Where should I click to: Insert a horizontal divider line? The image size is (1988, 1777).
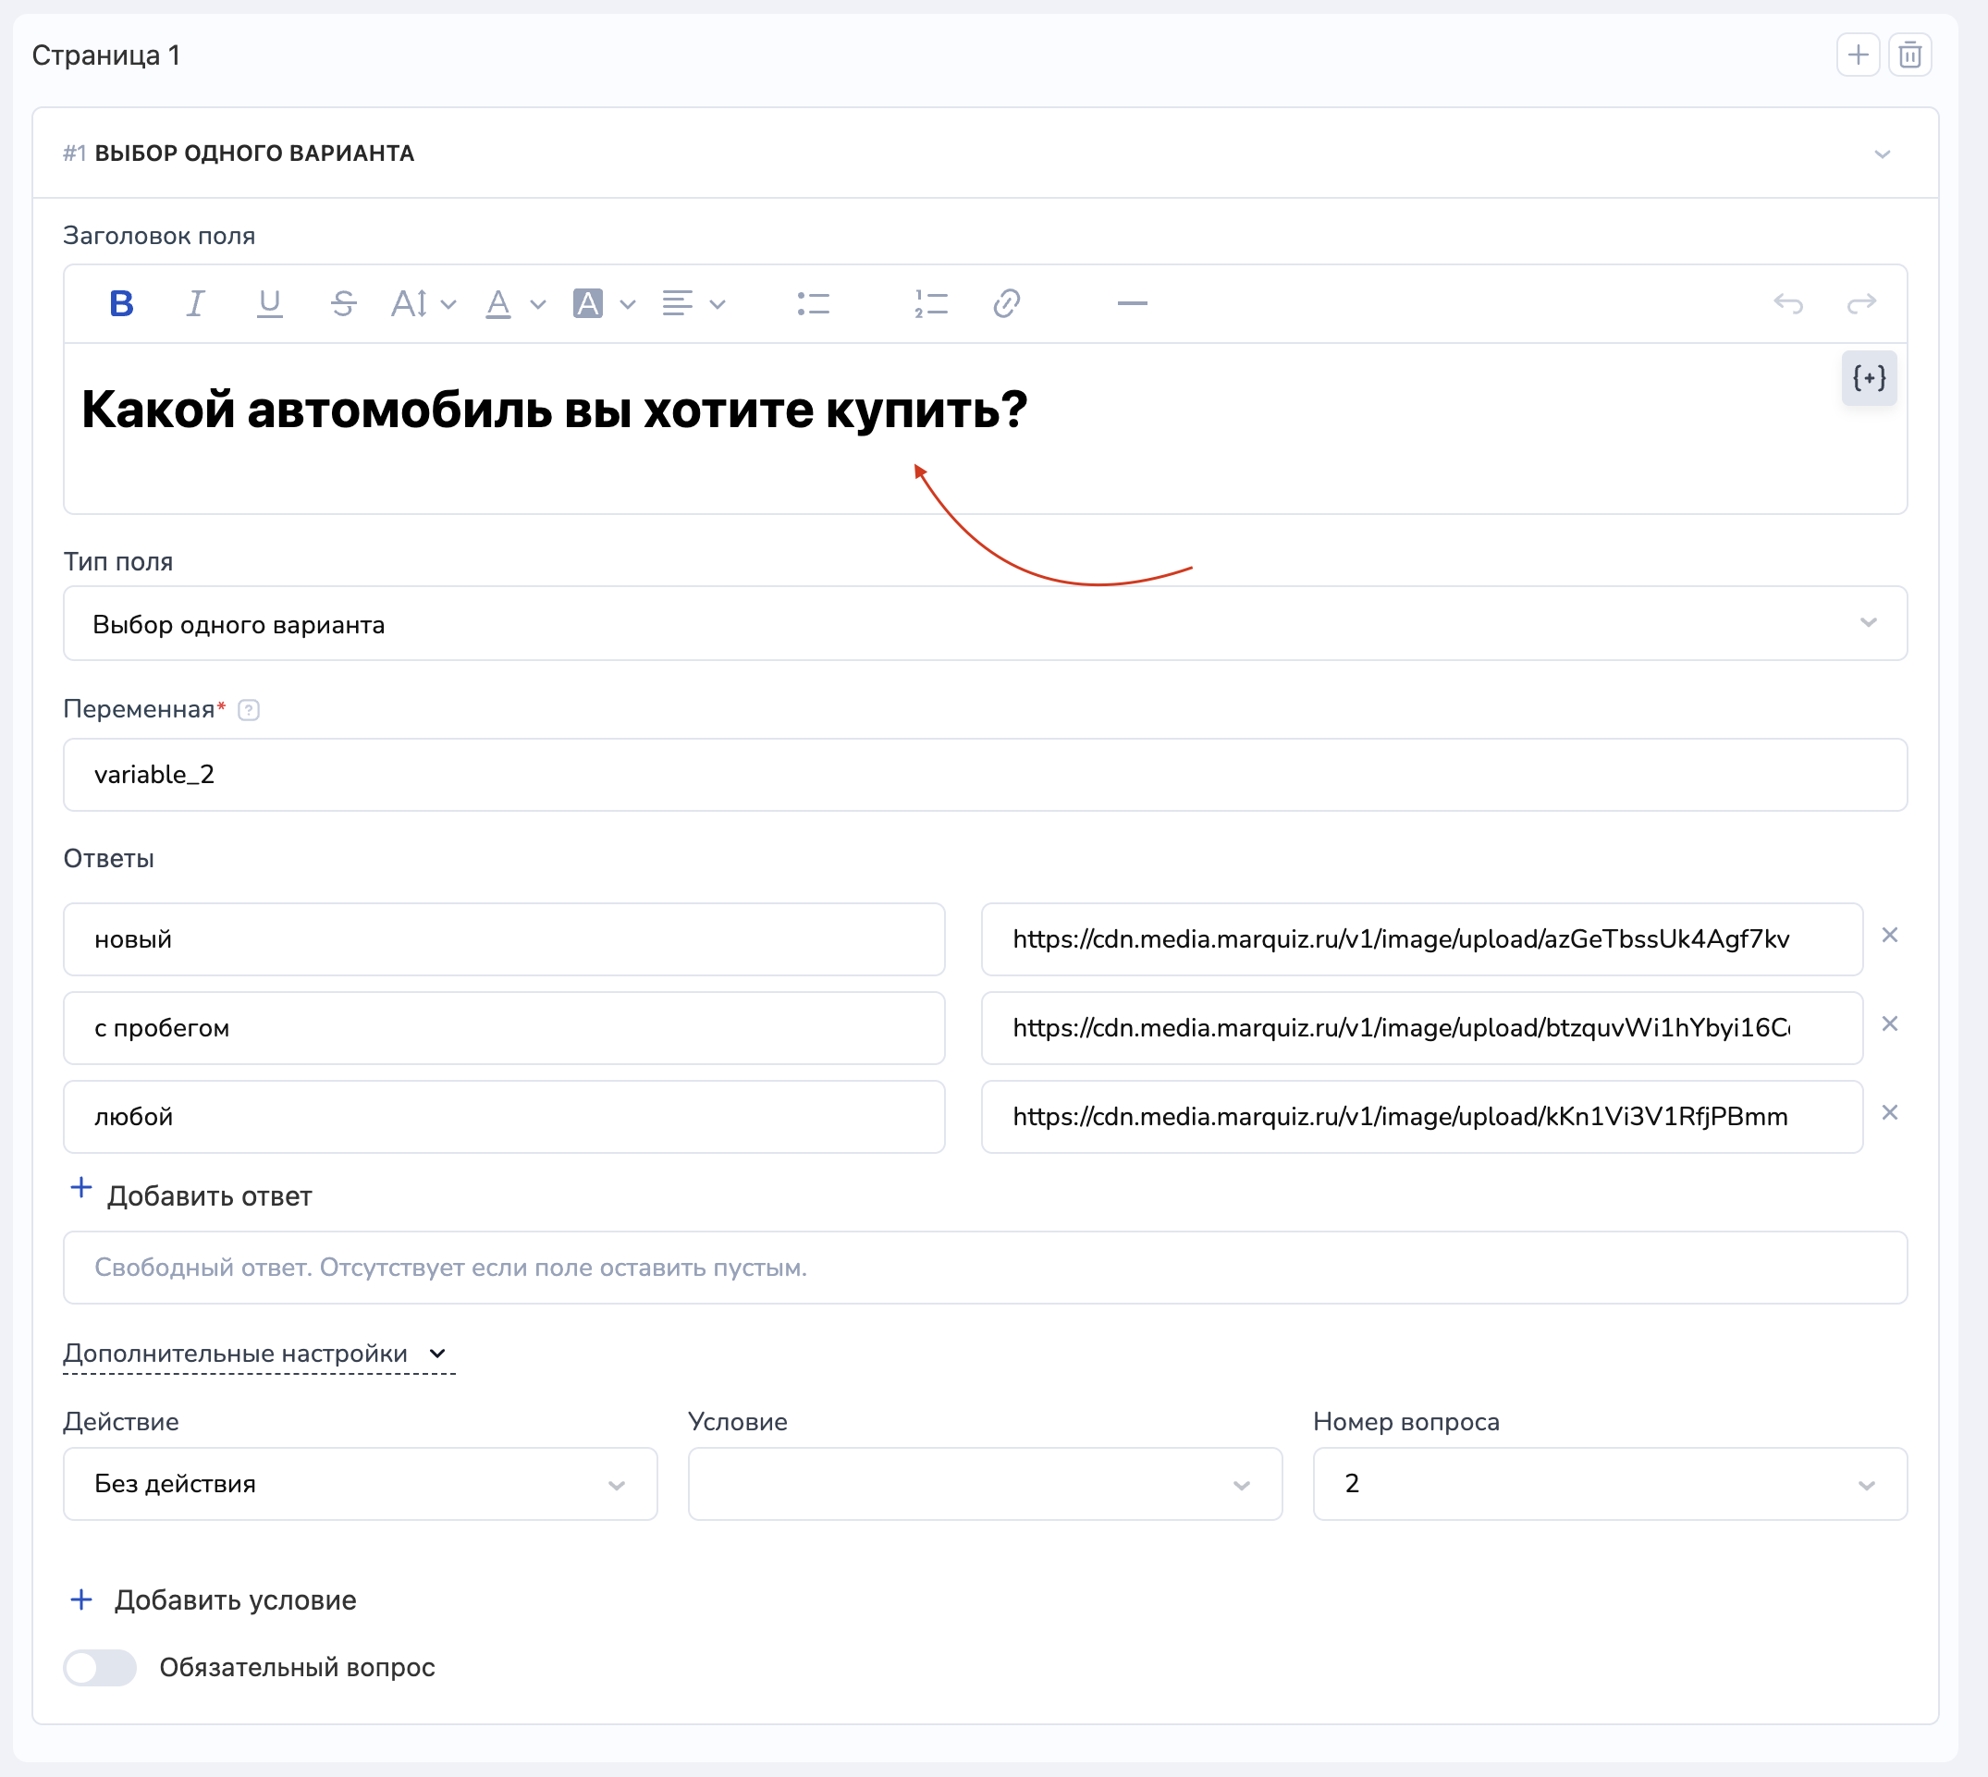coord(1132,303)
